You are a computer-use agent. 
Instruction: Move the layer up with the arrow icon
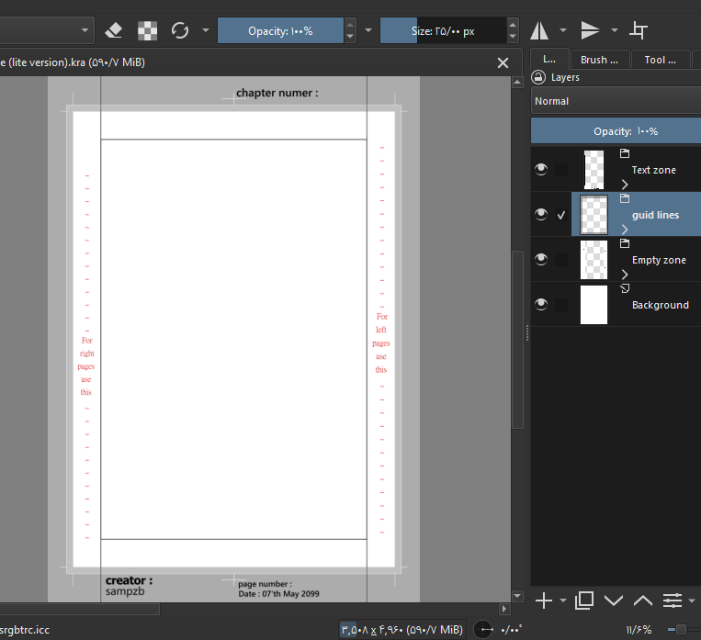click(x=643, y=601)
